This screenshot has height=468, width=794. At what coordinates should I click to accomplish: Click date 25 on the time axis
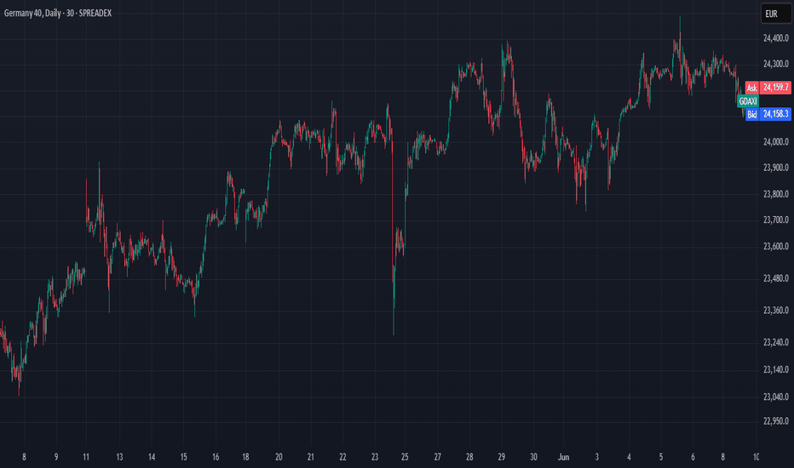405,457
